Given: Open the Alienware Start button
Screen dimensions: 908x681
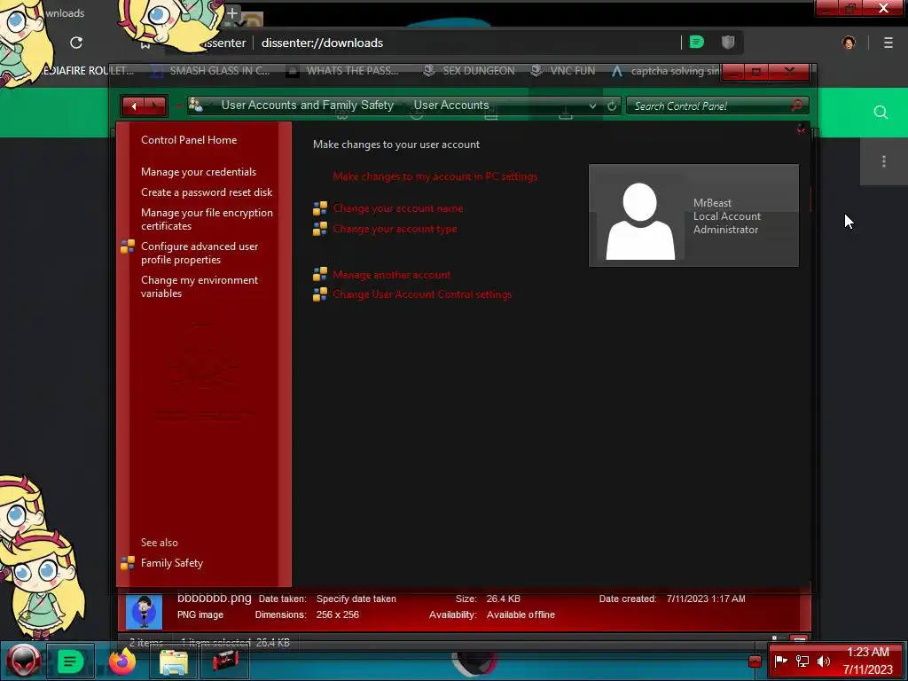Looking at the screenshot, I should [x=23, y=661].
